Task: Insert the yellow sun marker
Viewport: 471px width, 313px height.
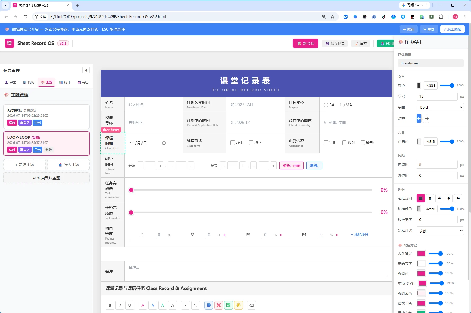Action: pos(238,305)
